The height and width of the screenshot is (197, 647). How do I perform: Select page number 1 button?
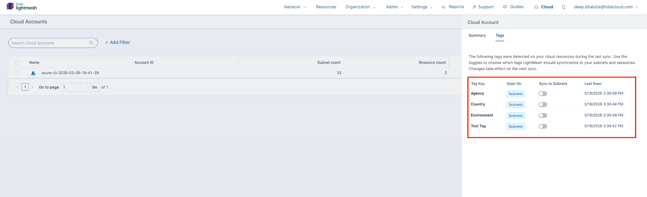tap(25, 87)
